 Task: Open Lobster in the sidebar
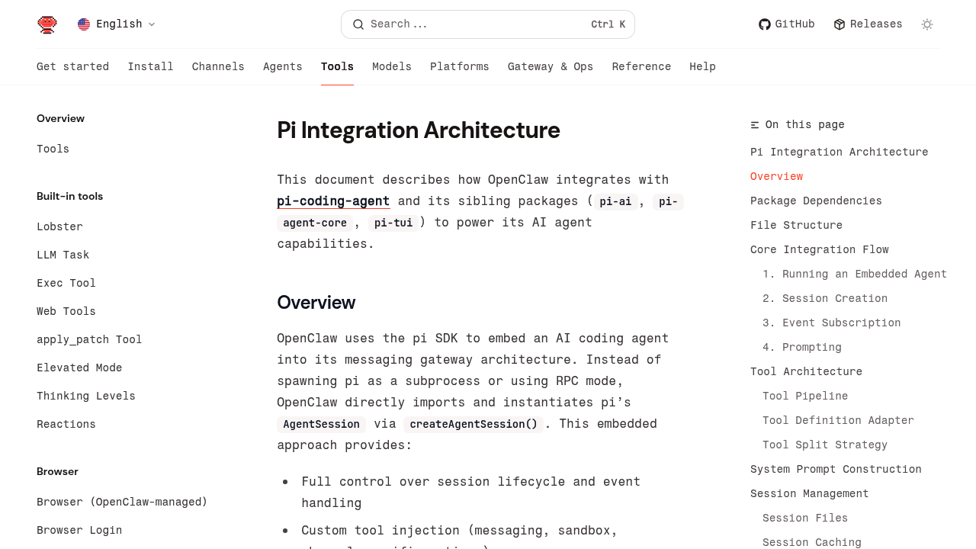tap(59, 227)
